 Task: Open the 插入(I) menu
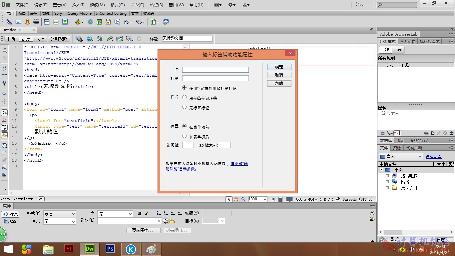pyautogui.click(x=78, y=5)
